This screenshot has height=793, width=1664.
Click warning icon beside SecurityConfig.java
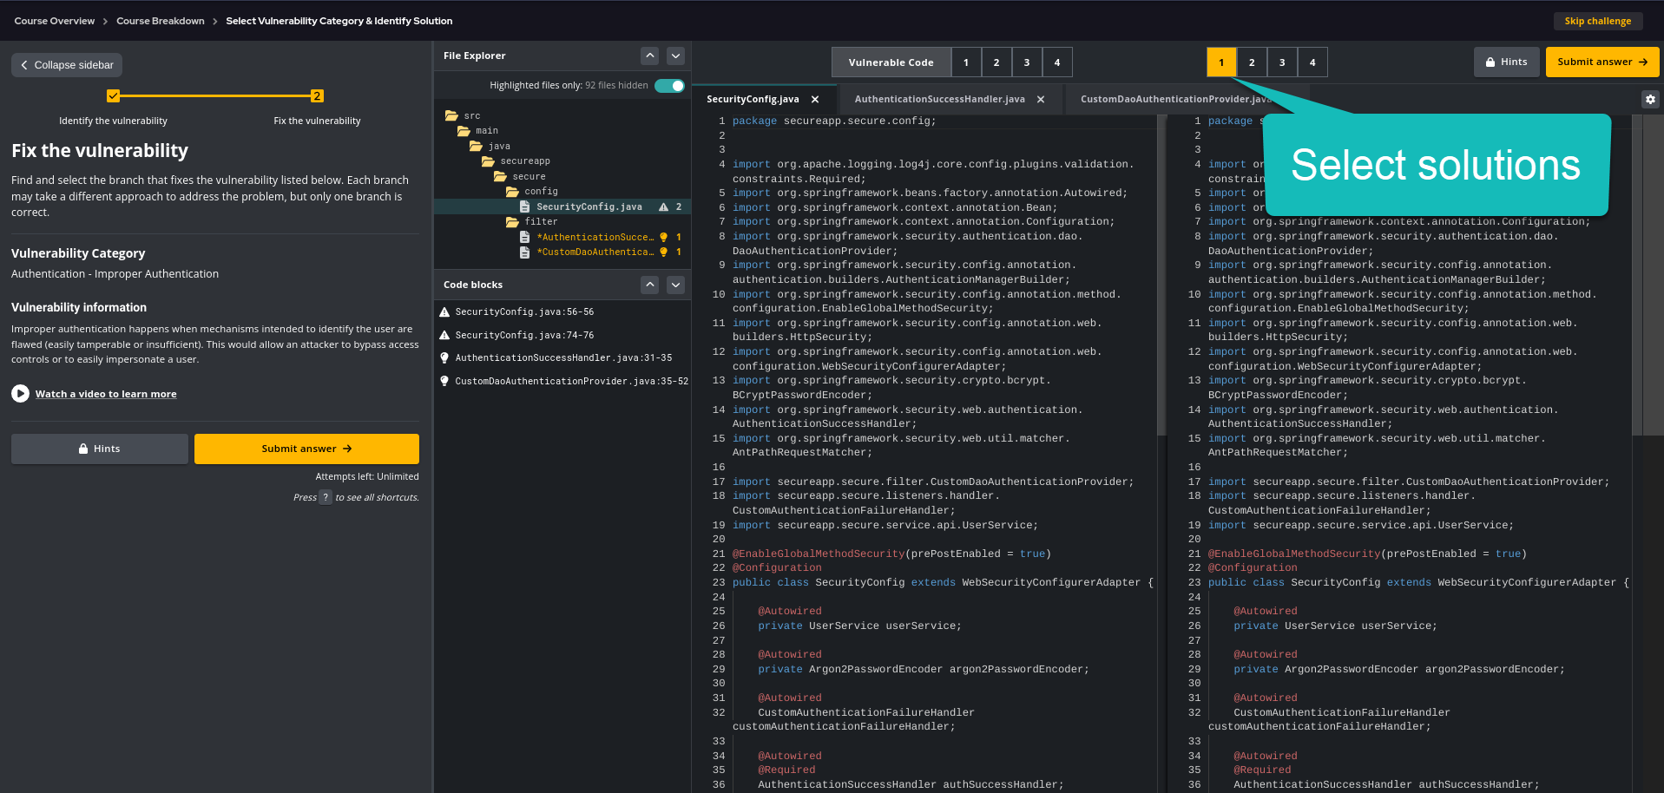[663, 206]
